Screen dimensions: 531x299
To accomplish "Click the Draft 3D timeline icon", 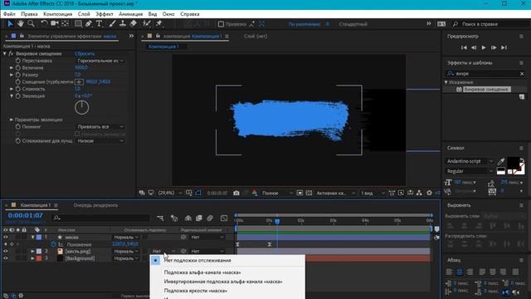I will coord(174,218).
